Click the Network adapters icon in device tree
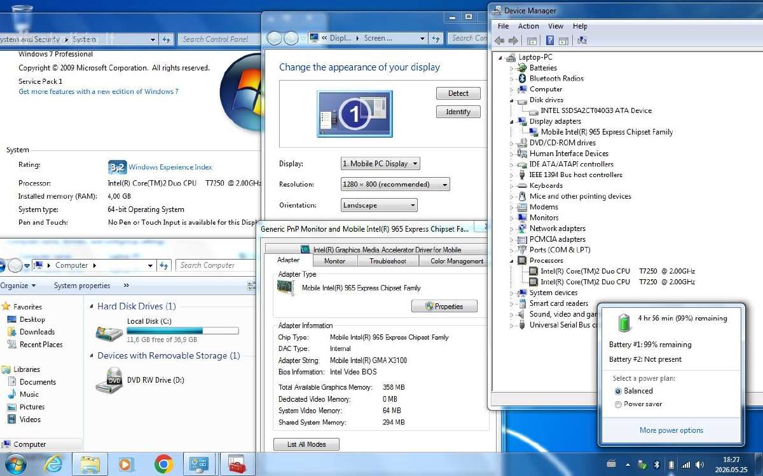This screenshot has width=763, height=476. pos(523,228)
